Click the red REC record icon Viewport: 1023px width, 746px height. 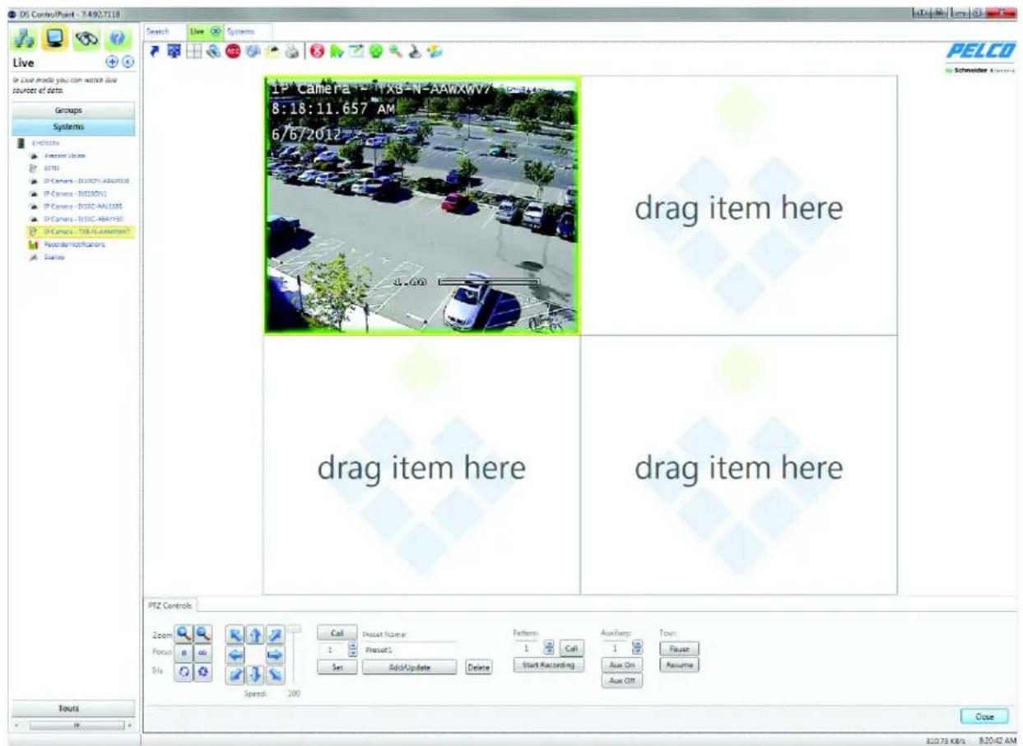pyautogui.click(x=233, y=51)
